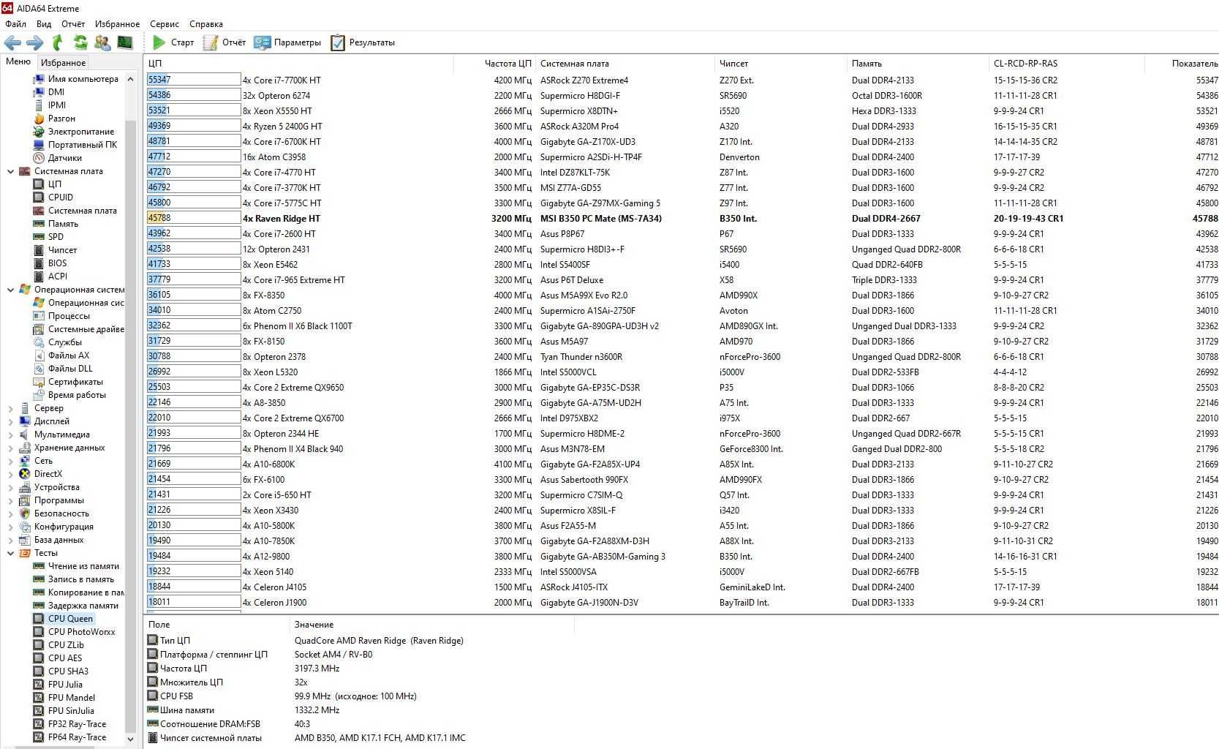Select the ЦП item icon in tree
1219x749 pixels.
point(39,184)
